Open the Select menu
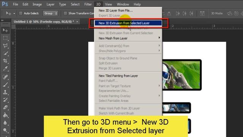Screen dimensions: 243x137 [x=75, y=4]
